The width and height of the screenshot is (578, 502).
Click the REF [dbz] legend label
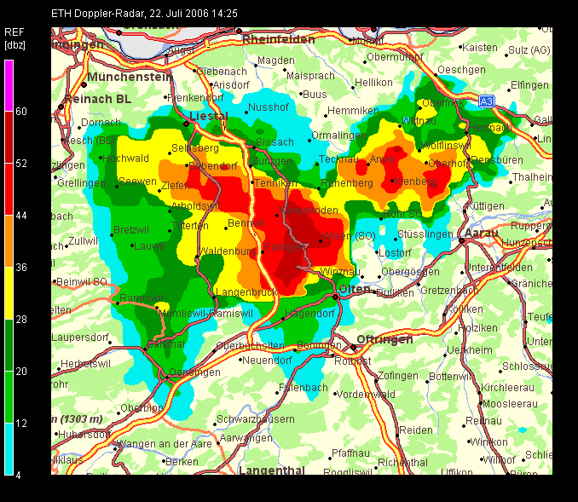(x=14, y=39)
